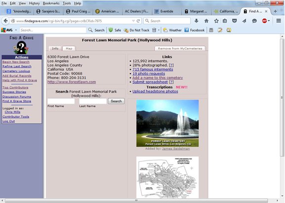Go back with the browser back arrow
285x203 pixels.
[x=5, y=21]
